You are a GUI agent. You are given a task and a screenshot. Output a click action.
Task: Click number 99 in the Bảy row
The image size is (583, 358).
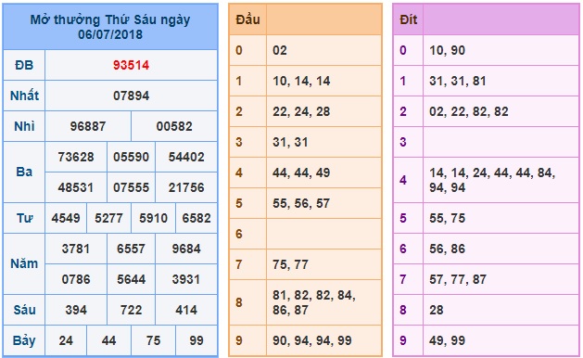(x=196, y=340)
